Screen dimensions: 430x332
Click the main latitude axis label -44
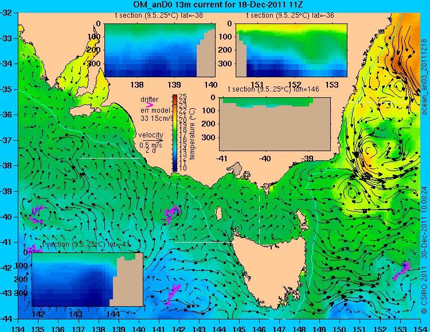click(x=6, y=319)
